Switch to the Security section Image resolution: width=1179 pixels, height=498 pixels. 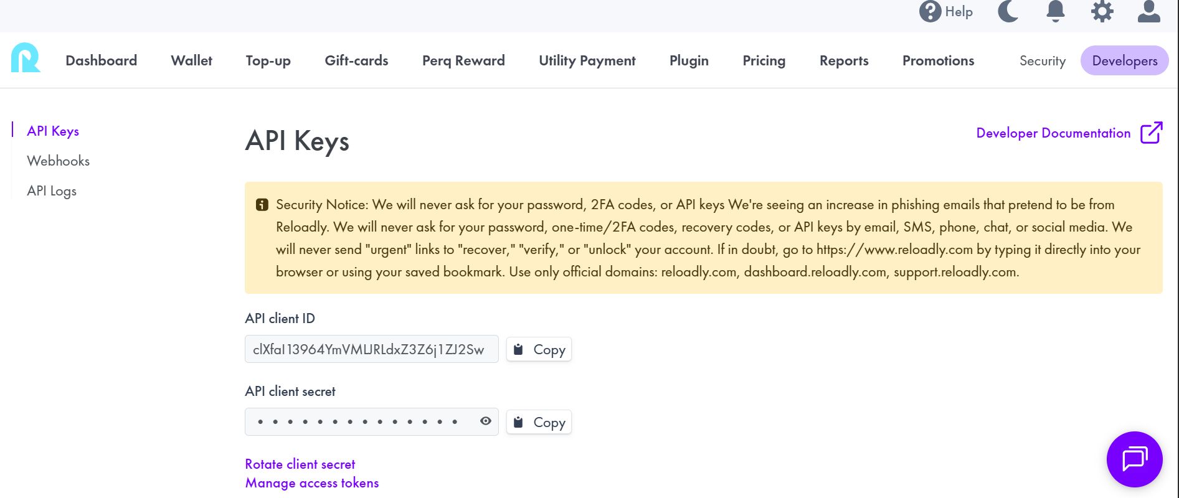pos(1042,61)
